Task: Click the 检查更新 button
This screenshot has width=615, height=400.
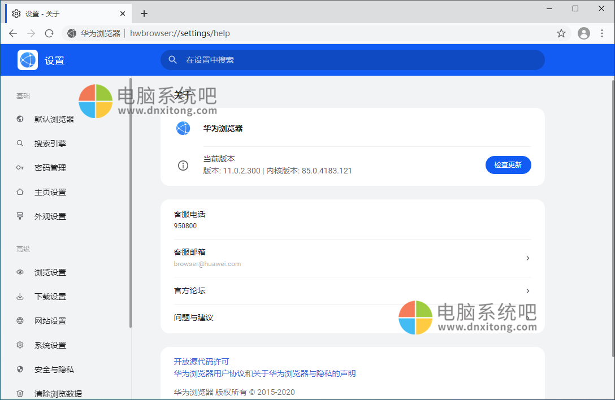Action: [x=508, y=165]
